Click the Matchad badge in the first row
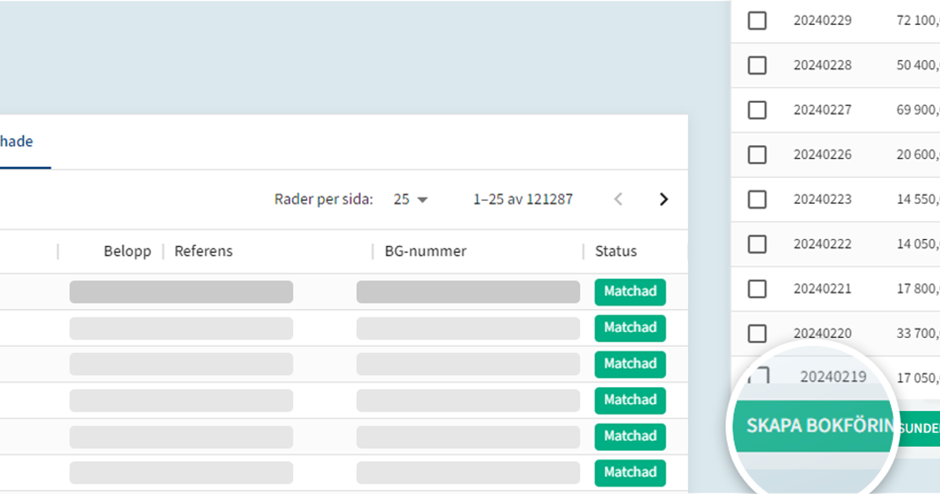 click(x=630, y=292)
